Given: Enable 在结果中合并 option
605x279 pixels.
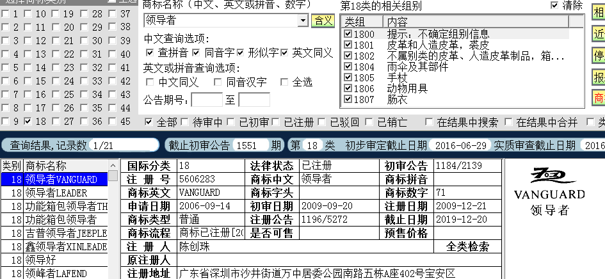Looking at the screenshot, I should [508, 122].
